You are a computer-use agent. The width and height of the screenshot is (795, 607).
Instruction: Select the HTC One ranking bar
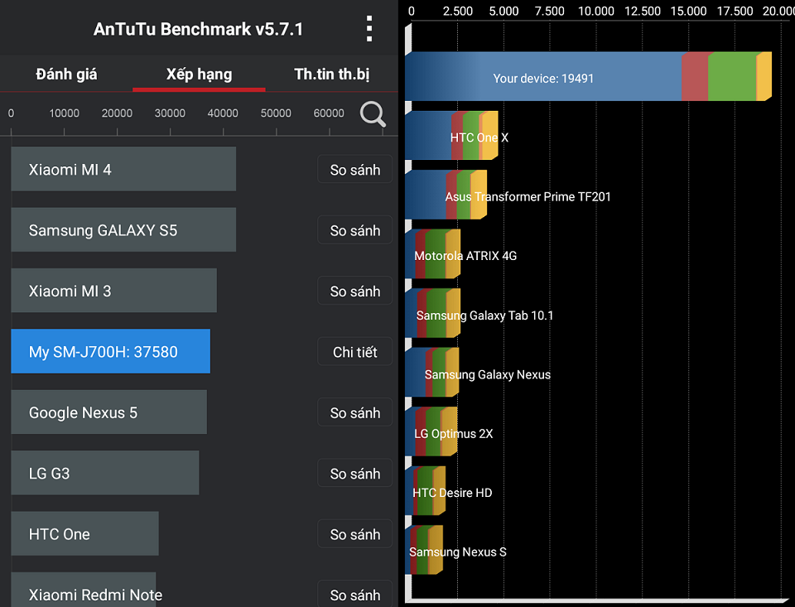[84, 533]
